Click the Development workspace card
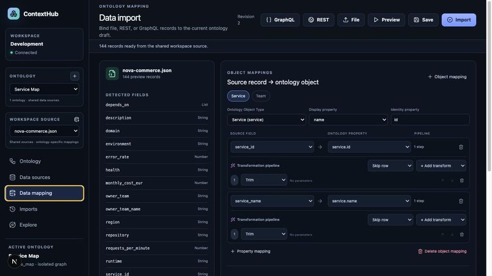Screen dimensions: 492x276 tap(44, 44)
